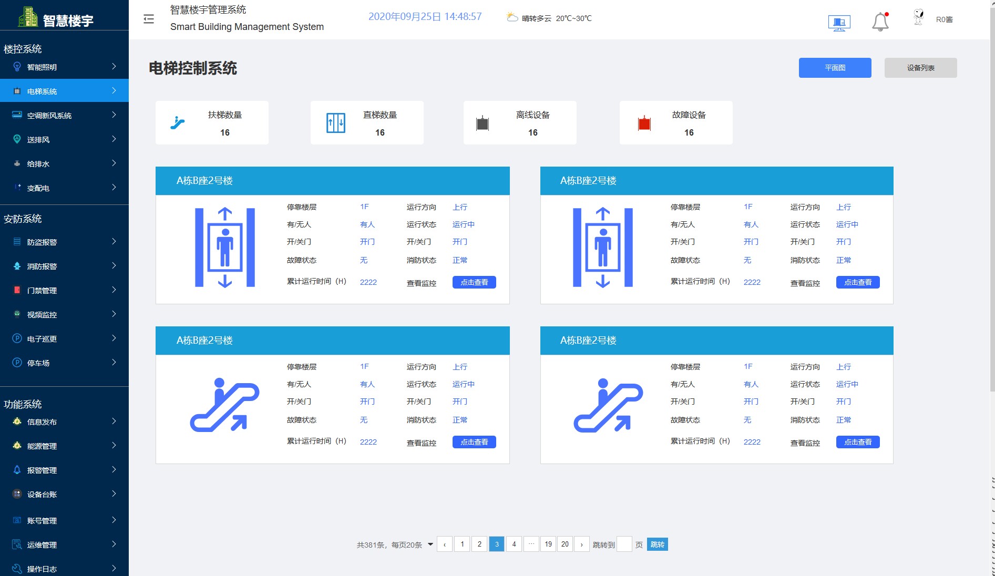Click the 跳转 page jump button
This screenshot has height=576, width=995.
click(x=657, y=544)
